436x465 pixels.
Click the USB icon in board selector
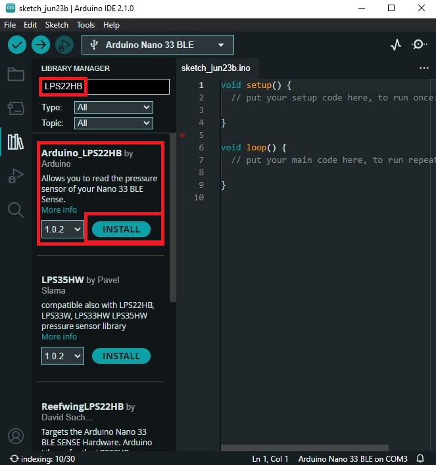(x=94, y=45)
